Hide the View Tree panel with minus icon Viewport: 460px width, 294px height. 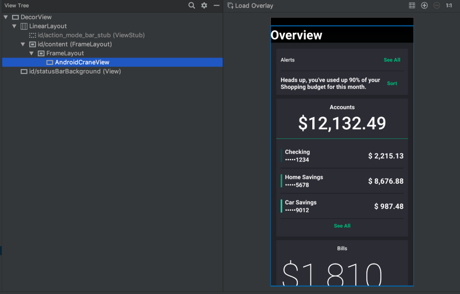point(216,5)
